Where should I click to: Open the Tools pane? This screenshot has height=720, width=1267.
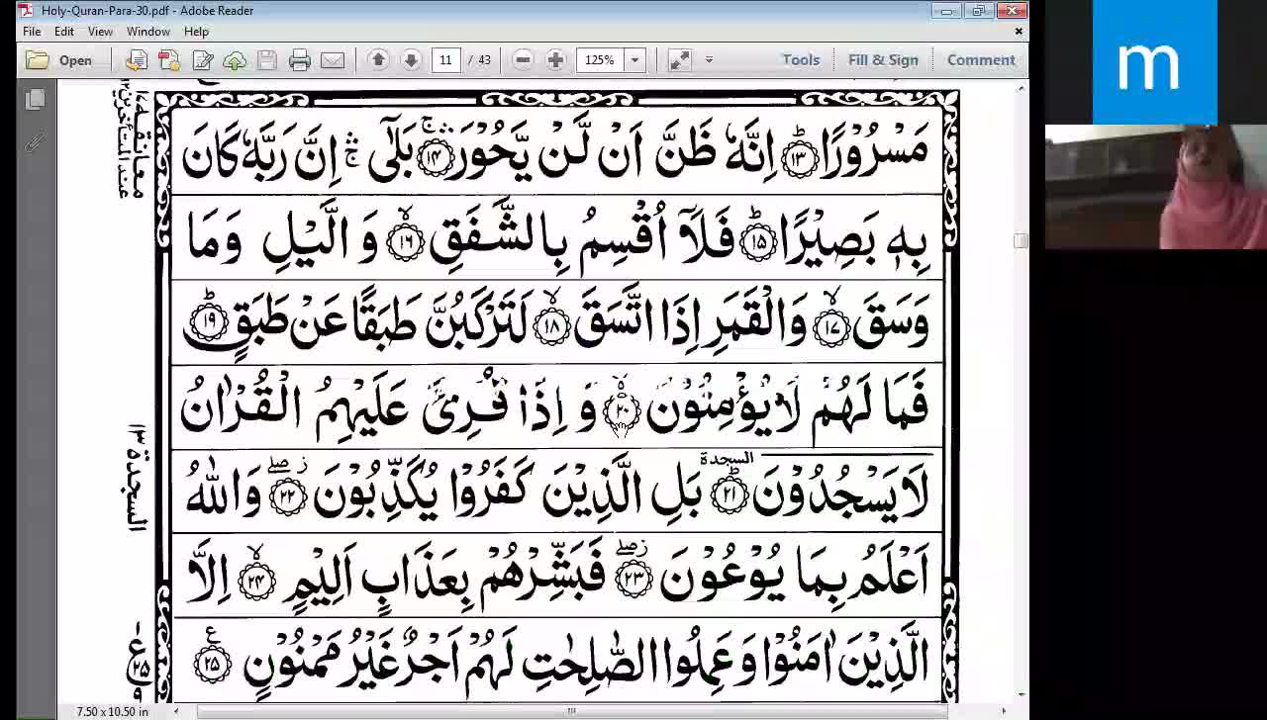point(801,60)
